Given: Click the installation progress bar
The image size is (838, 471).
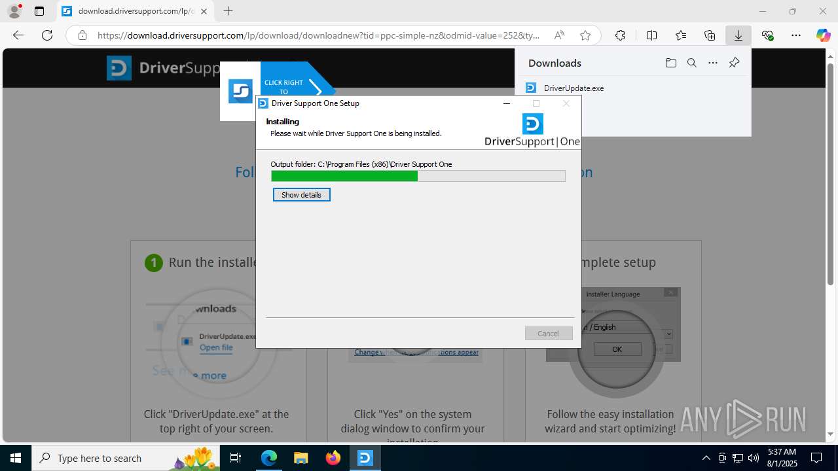Looking at the screenshot, I should point(418,176).
